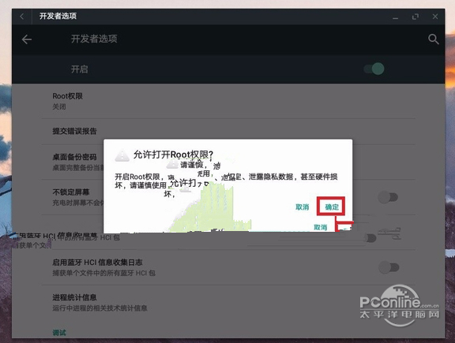Click the title bar back chevron
Image resolution: width=455 pixels, height=343 pixels.
tap(22, 17)
